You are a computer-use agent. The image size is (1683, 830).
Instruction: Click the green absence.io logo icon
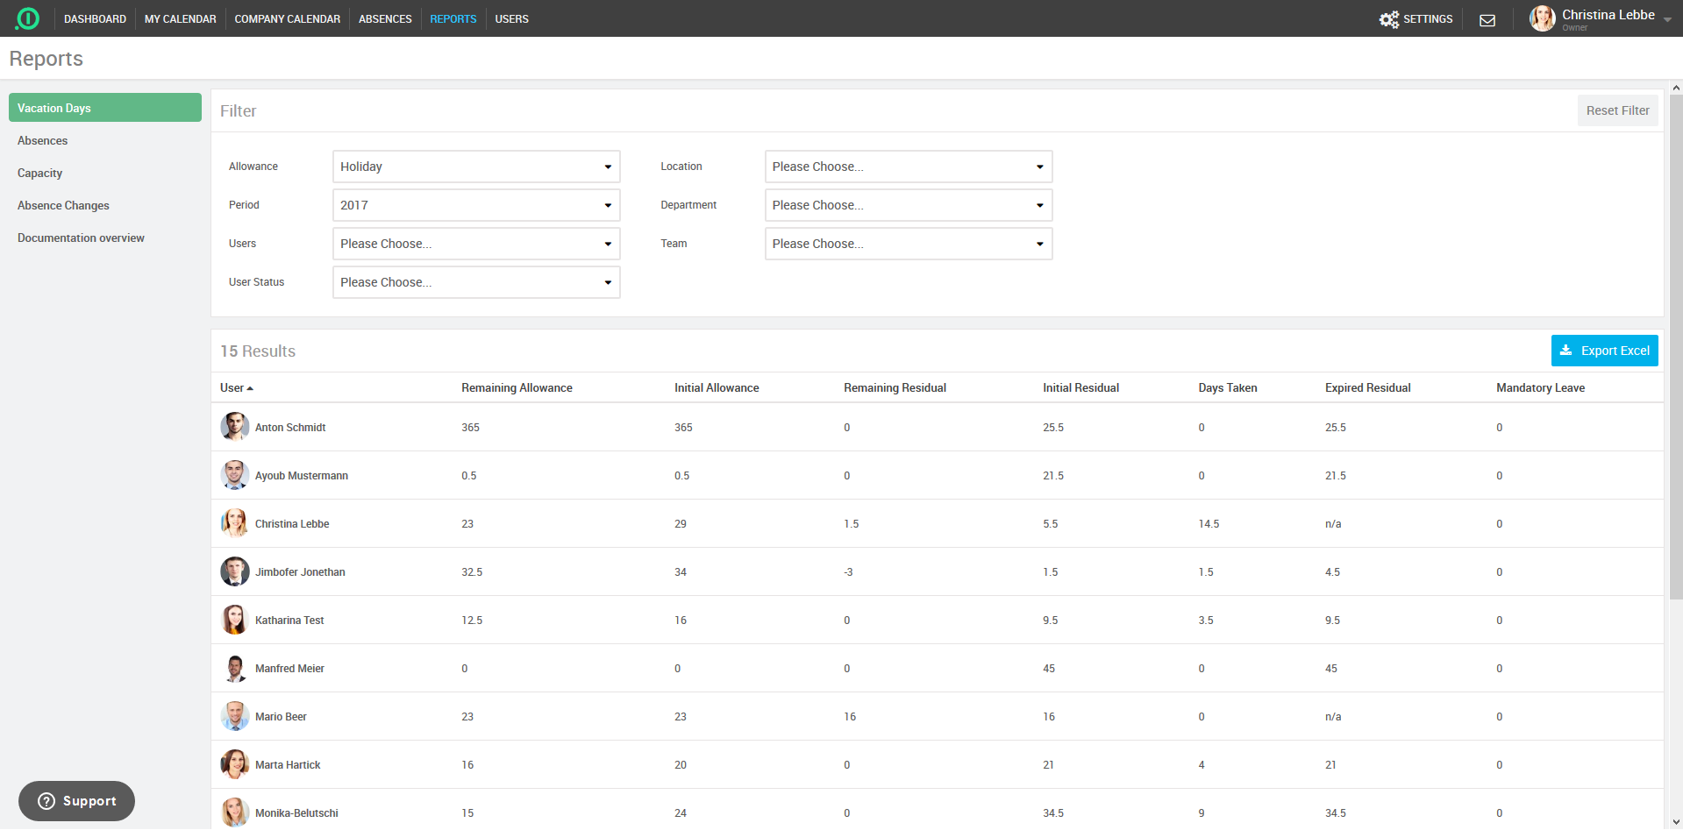(27, 18)
